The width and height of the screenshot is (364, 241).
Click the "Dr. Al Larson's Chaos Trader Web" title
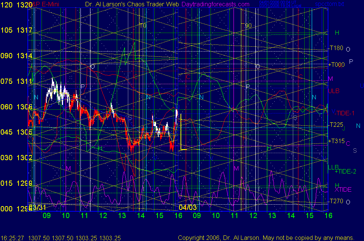132,4
